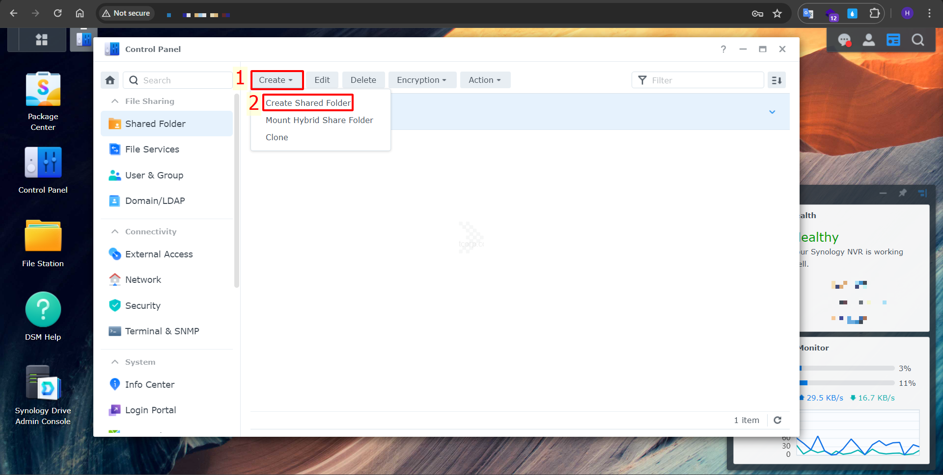Open the widgets panel icon
Image resolution: width=943 pixels, height=475 pixels.
coord(893,40)
